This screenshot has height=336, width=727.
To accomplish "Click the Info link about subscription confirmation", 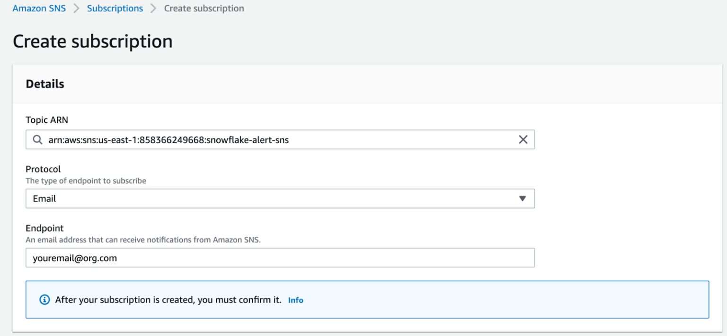I will tap(296, 300).
